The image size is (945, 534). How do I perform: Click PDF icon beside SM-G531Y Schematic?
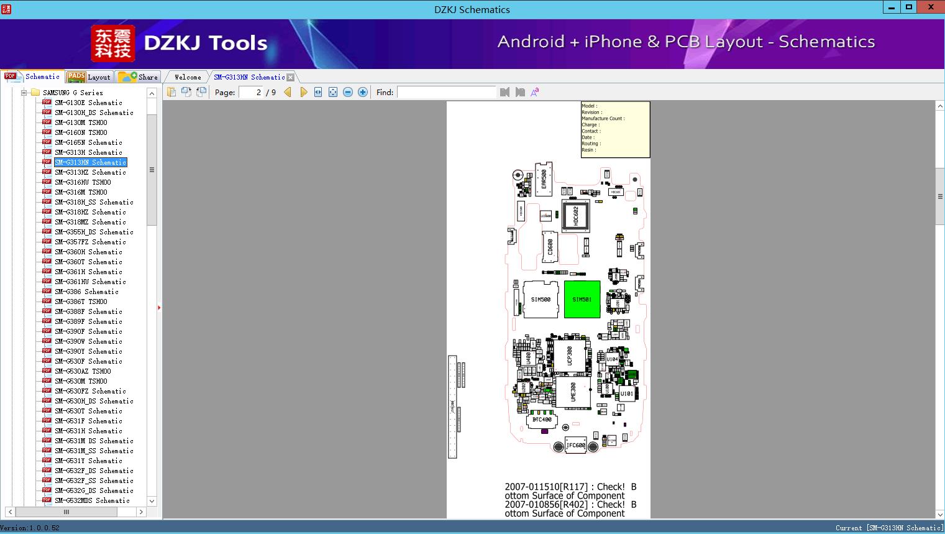[x=47, y=460]
